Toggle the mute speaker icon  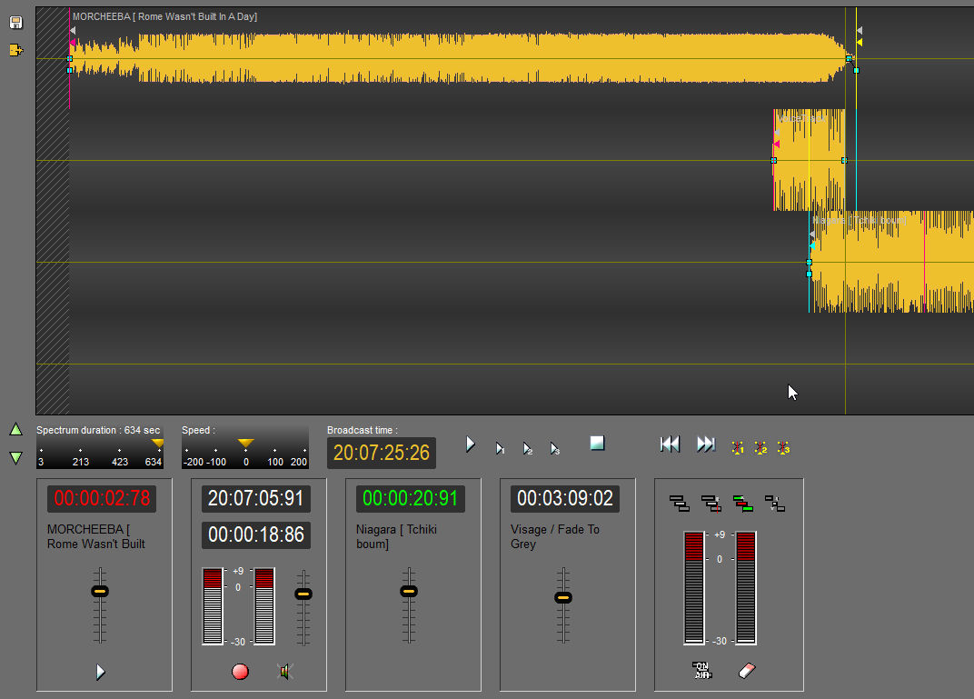(285, 672)
